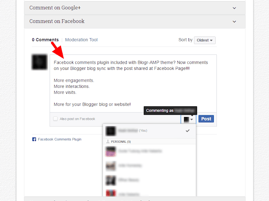Open the commenting-as profile selector dropdown

(x=188, y=119)
